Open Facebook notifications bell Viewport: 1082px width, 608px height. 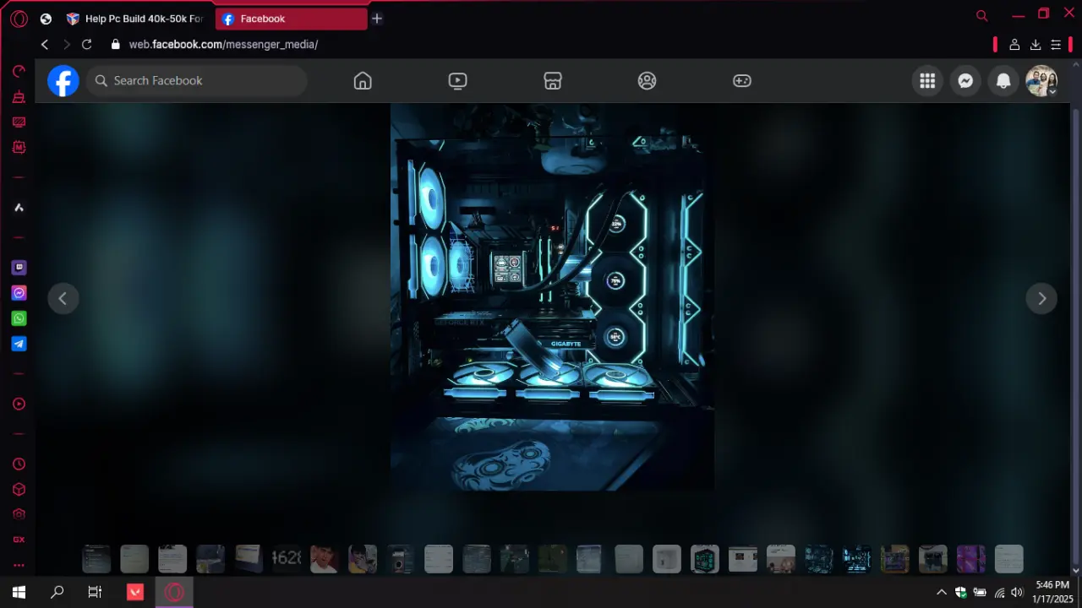1003,81
